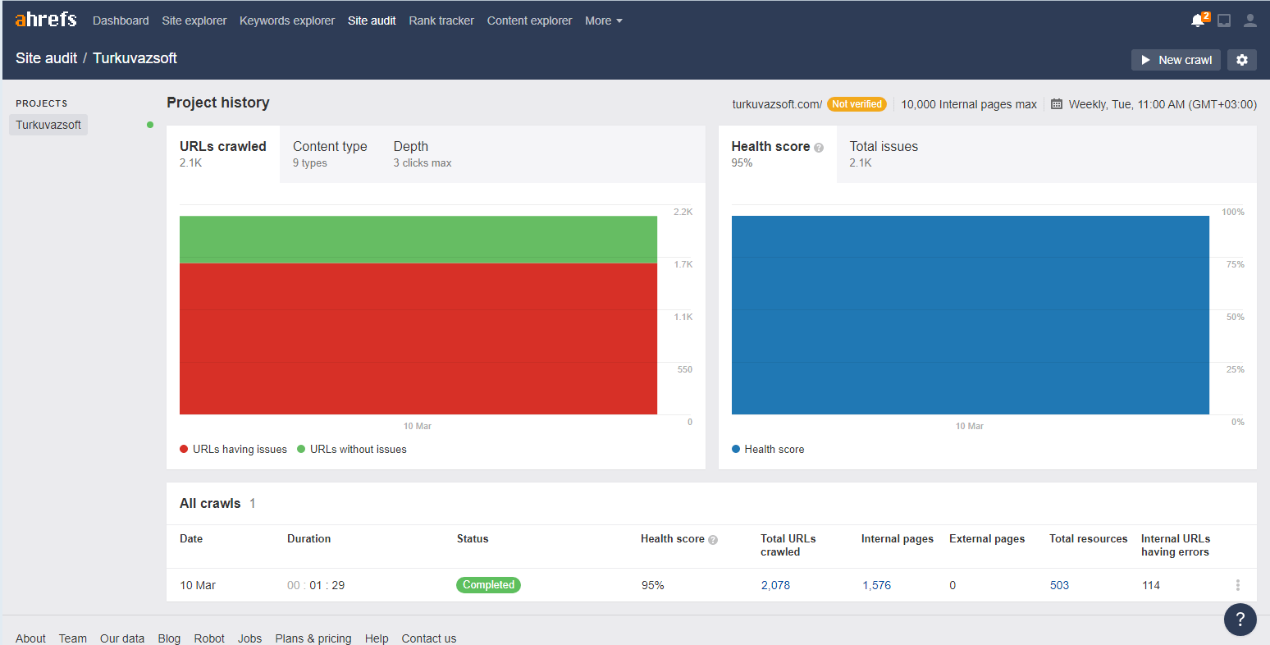Click the Completed status badge
The height and width of the screenshot is (645, 1270).
[488, 585]
